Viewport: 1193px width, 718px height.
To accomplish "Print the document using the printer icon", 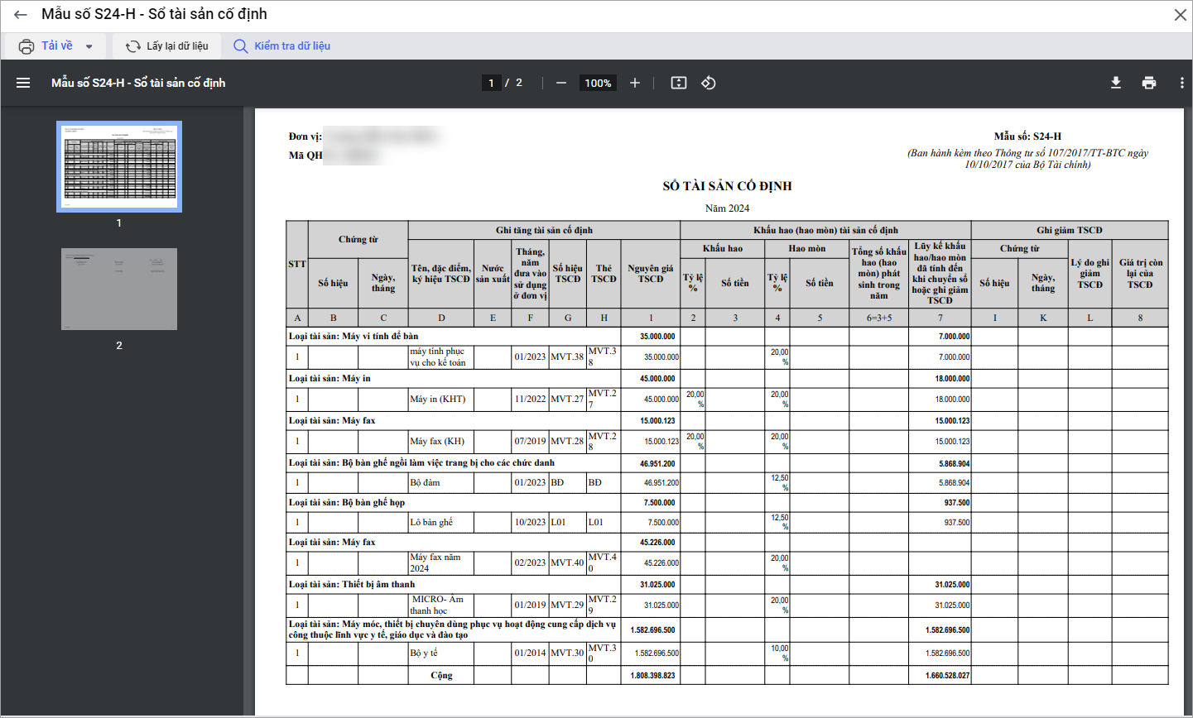I will (x=1149, y=83).
